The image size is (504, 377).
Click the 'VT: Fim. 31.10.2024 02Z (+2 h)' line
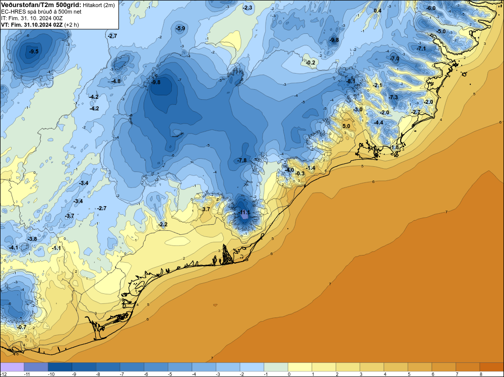(40, 24)
